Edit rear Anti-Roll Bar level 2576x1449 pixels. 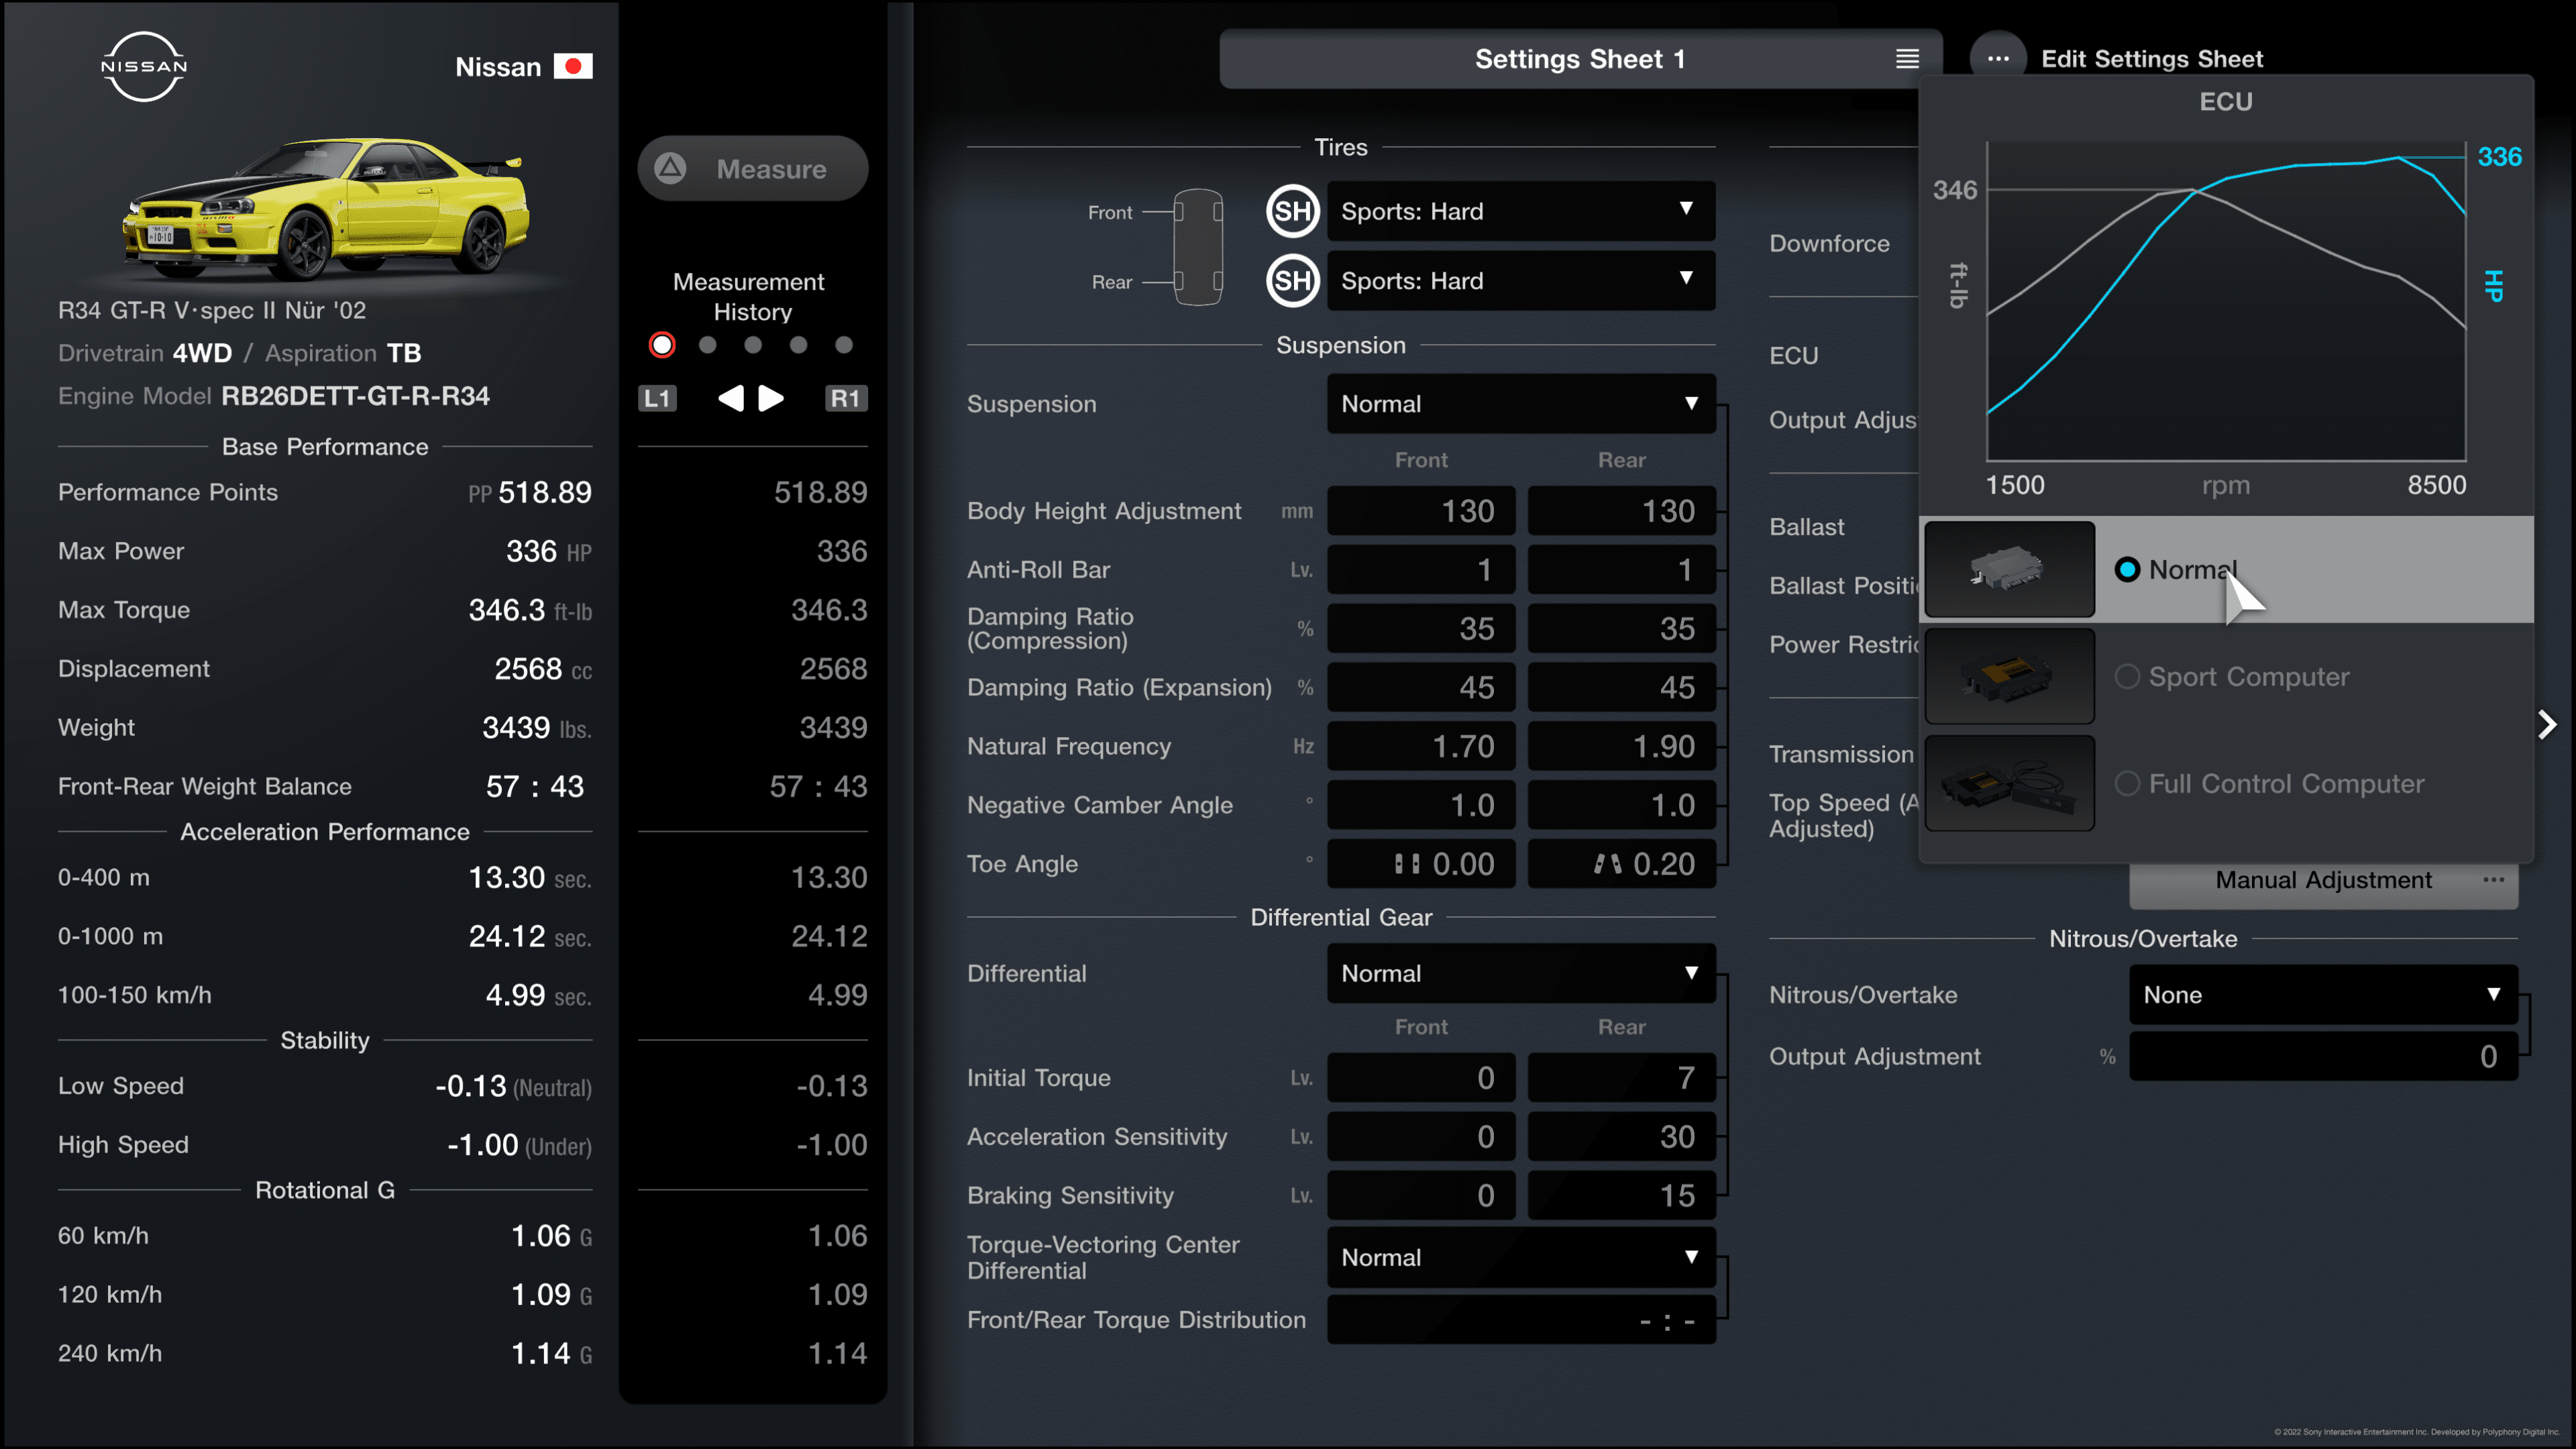pyautogui.click(x=1621, y=570)
